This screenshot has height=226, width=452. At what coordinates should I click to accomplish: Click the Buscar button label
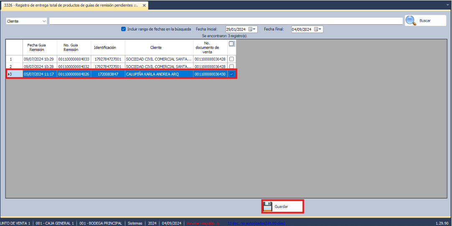[425, 20]
